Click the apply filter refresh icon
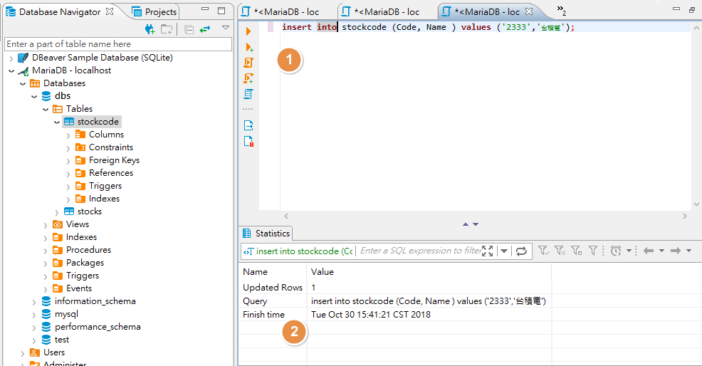The height and width of the screenshot is (366, 702). 521,251
